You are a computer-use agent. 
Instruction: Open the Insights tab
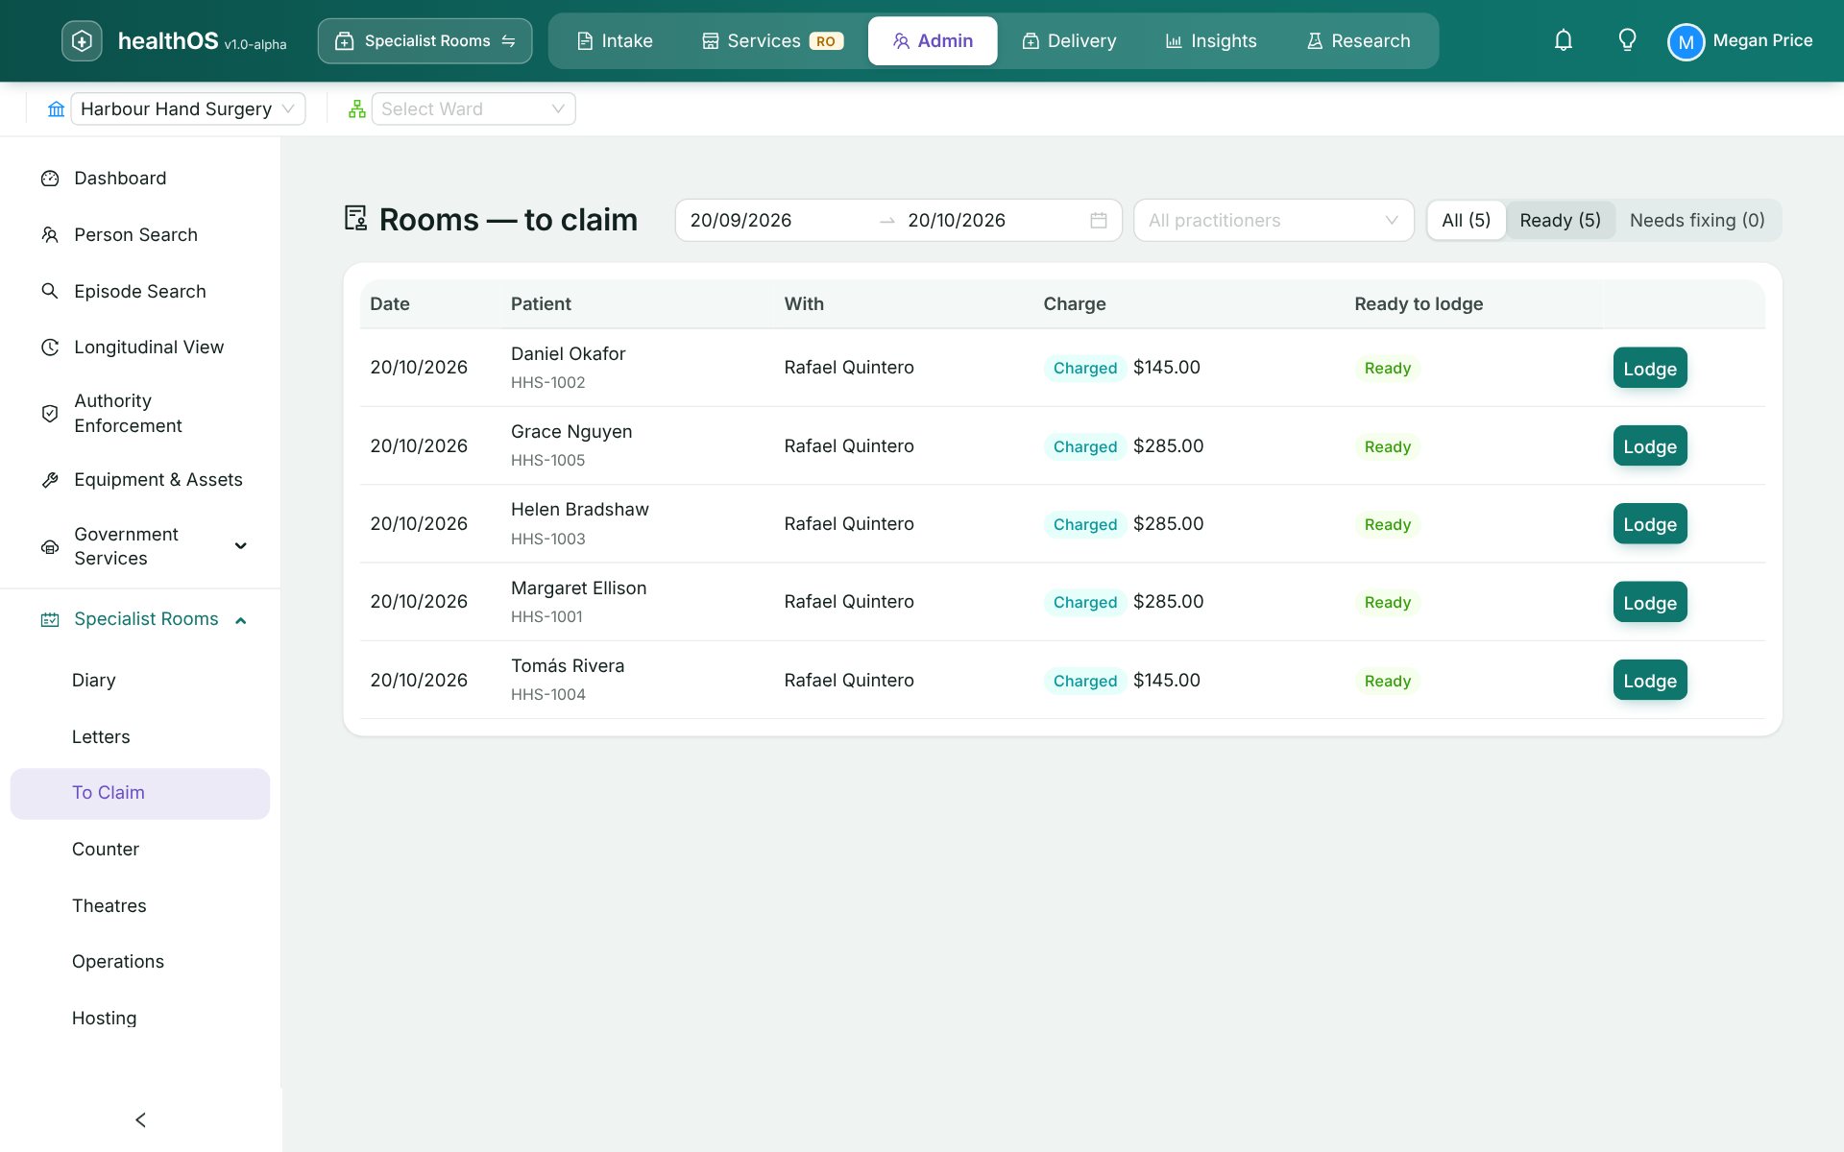(x=1211, y=41)
